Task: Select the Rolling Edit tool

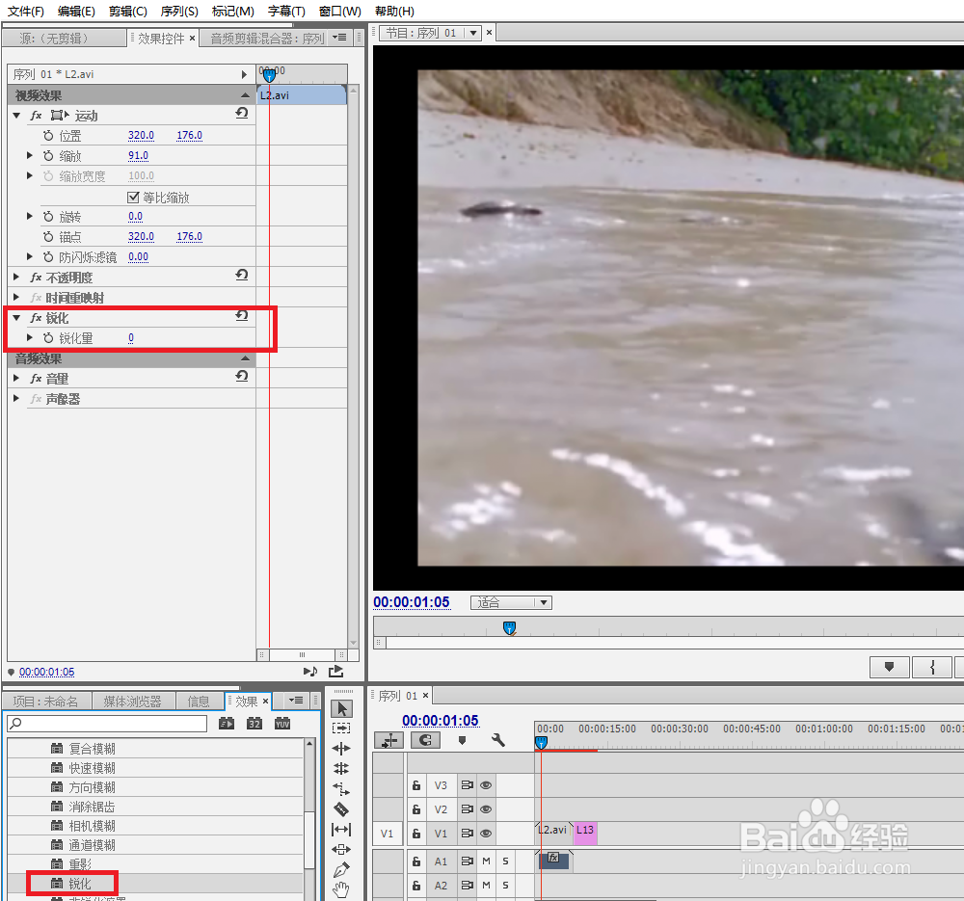Action: tap(341, 768)
